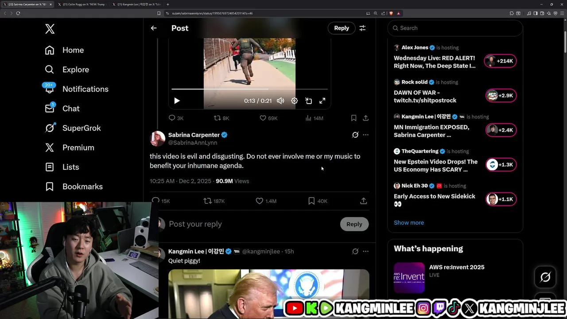
Task: Open video settings gear
Action: pyautogui.click(x=295, y=101)
